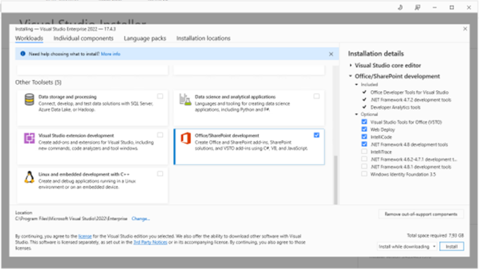The image size is (479, 269).
Task: Click the purple Visual Studio extension development icon
Action: tap(29, 139)
